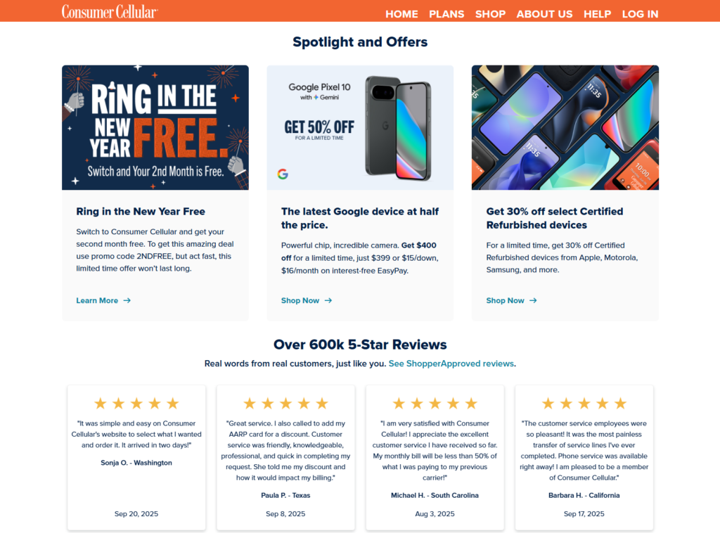Click the arrow icon beside Learn More
Image resolution: width=720 pixels, height=533 pixels.
tap(127, 300)
